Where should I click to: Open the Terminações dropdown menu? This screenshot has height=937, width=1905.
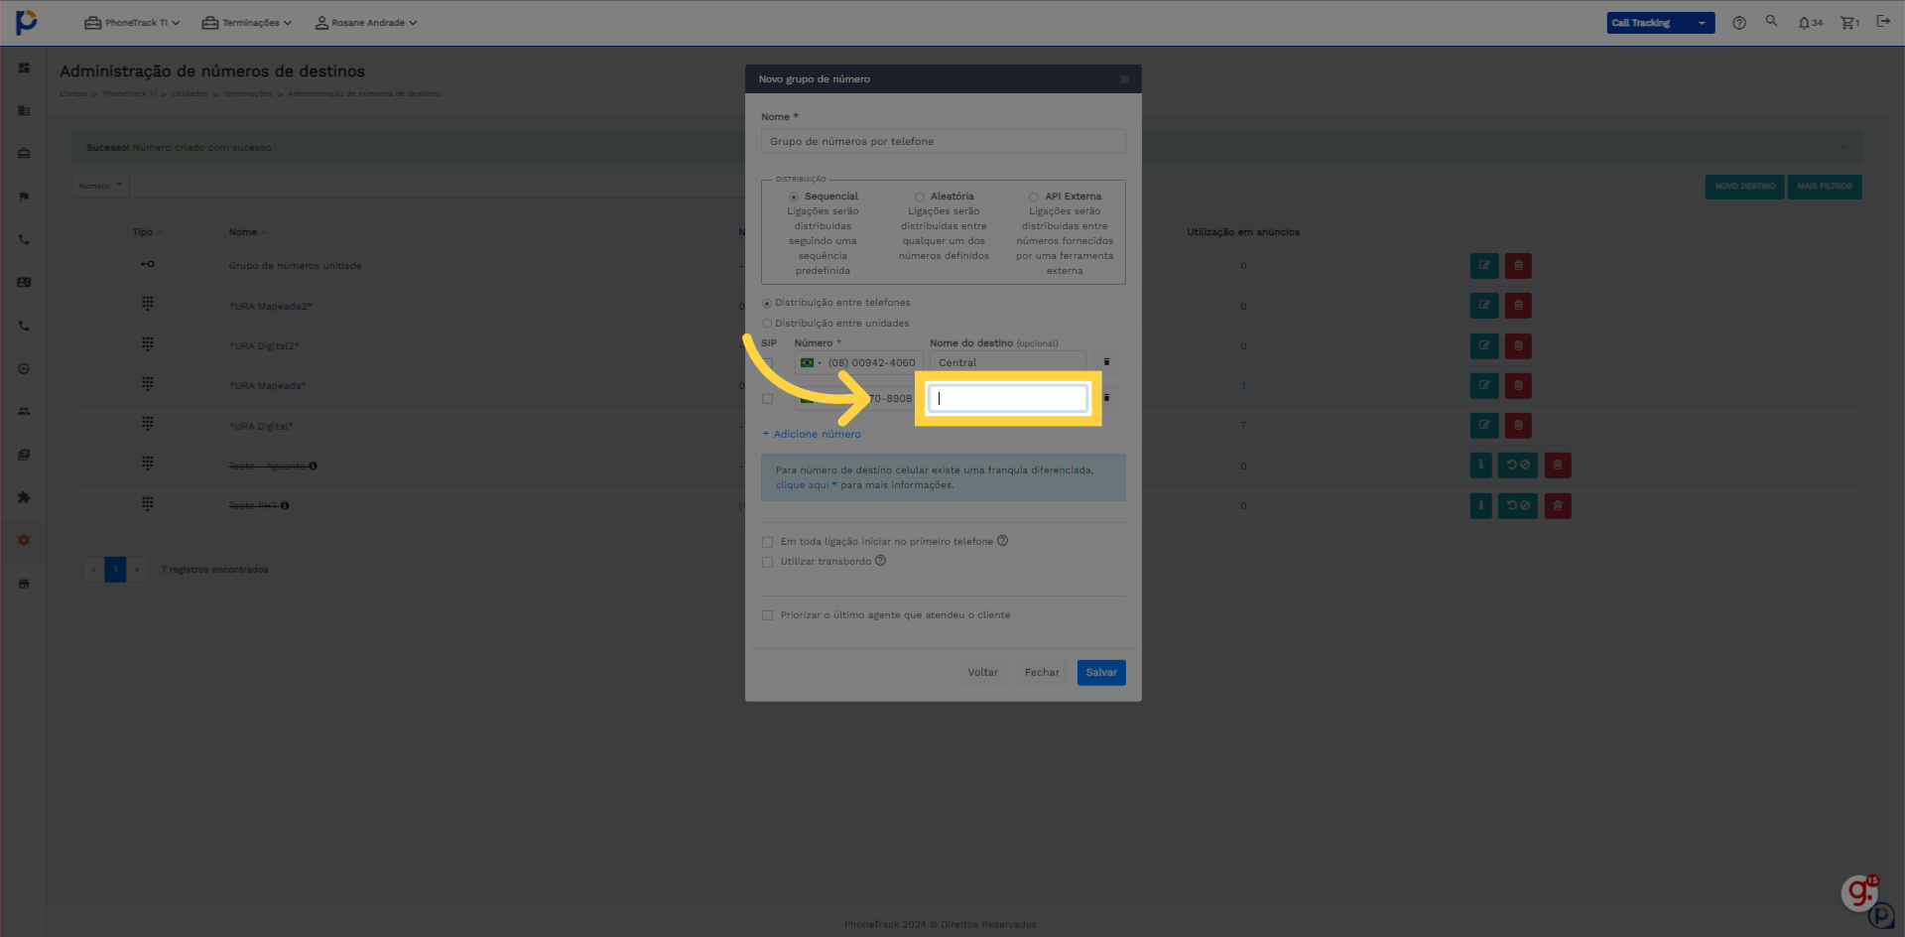(x=247, y=23)
